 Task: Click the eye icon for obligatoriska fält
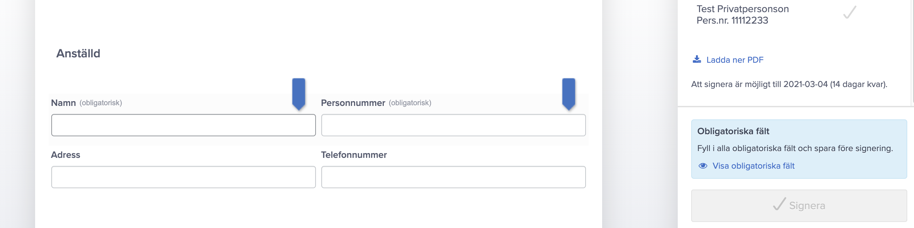coord(702,166)
